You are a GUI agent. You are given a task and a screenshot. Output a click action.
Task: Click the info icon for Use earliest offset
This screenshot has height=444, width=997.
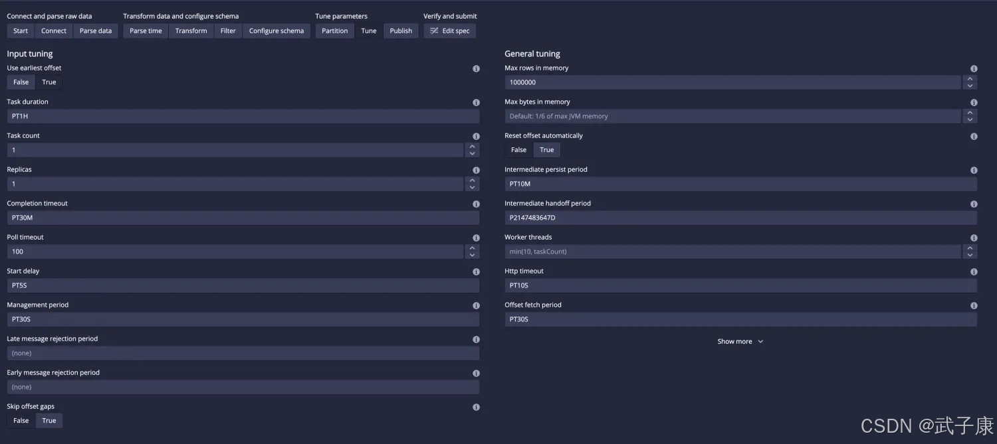click(476, 69)
